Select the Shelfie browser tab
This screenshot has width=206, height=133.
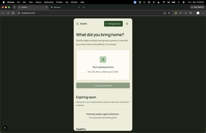coord(33,7)
